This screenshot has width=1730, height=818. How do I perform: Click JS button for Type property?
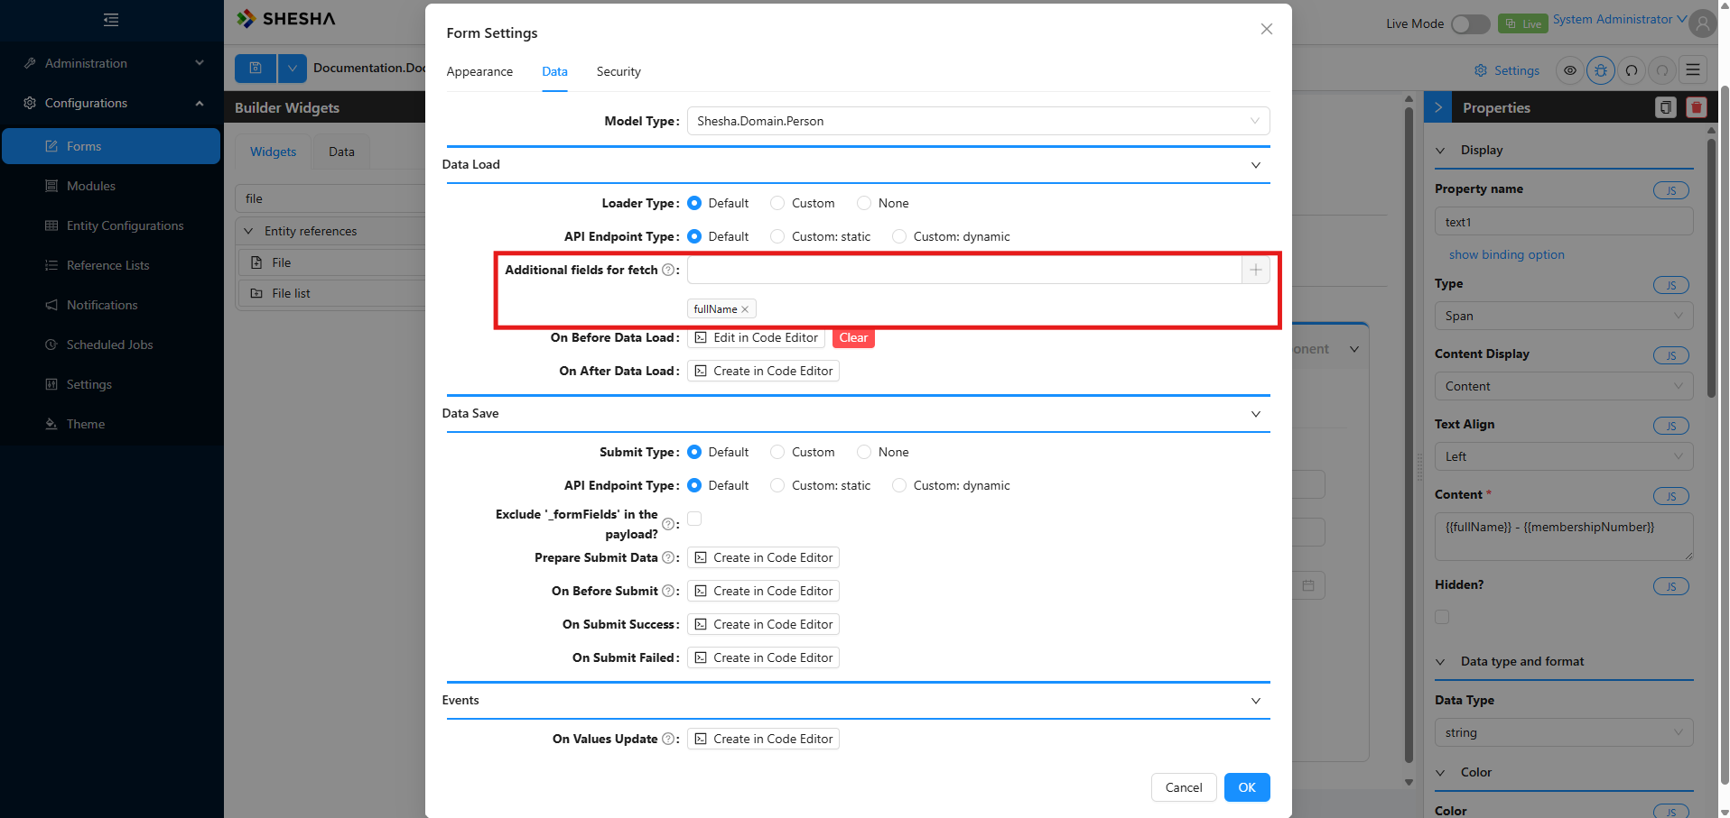click(1671, 285)
